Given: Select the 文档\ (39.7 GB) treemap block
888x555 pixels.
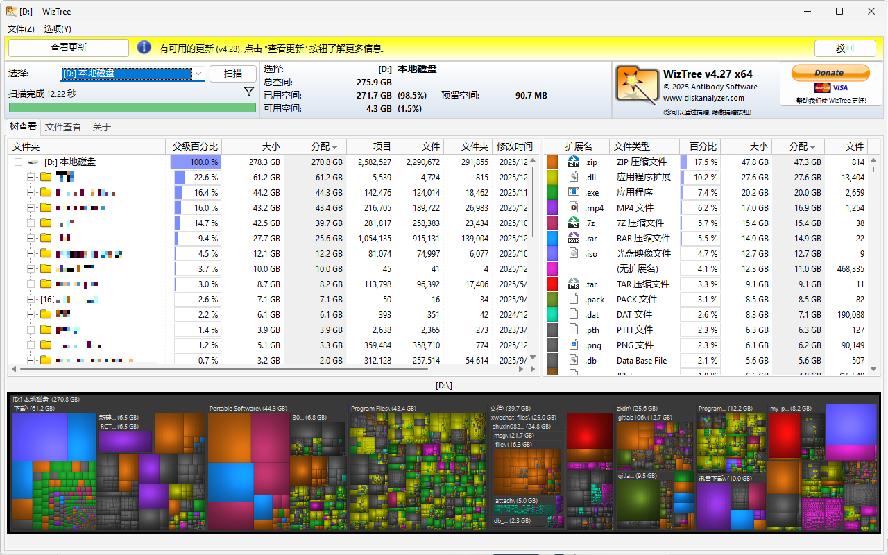Looking at the screenshot, I should tap(551, 468).
